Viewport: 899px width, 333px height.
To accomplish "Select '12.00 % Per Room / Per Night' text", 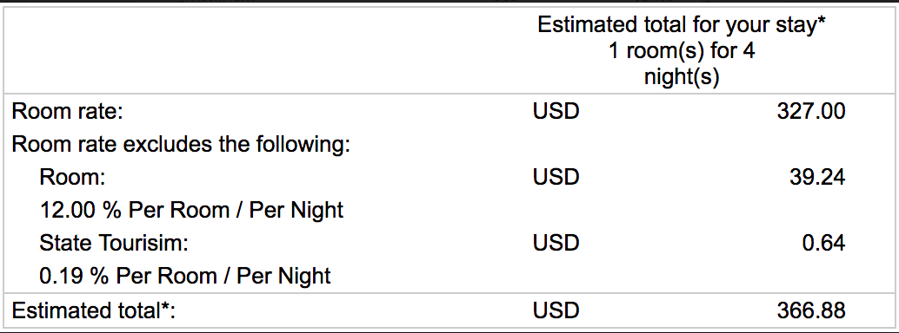I will (x=191, y=211).
